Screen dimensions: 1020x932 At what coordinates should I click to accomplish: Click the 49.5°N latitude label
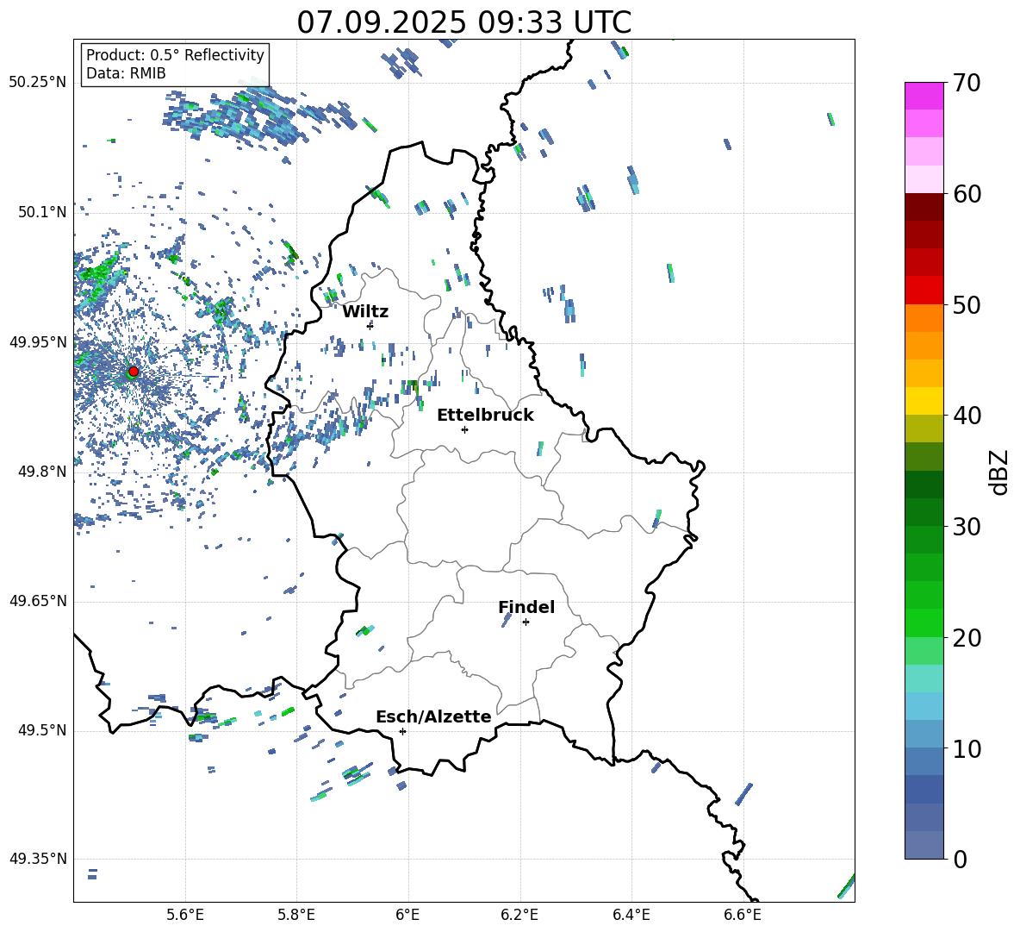[x=42, y=731]
